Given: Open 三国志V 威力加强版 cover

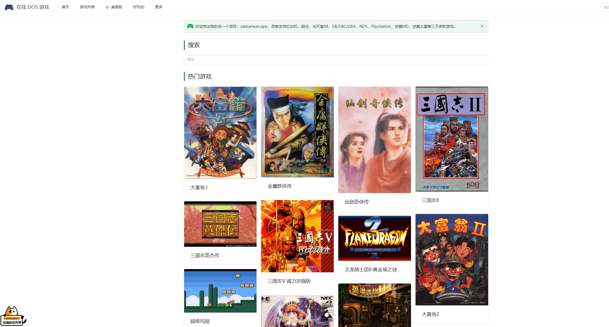Looking at the screenshot, I should (297, 236).
